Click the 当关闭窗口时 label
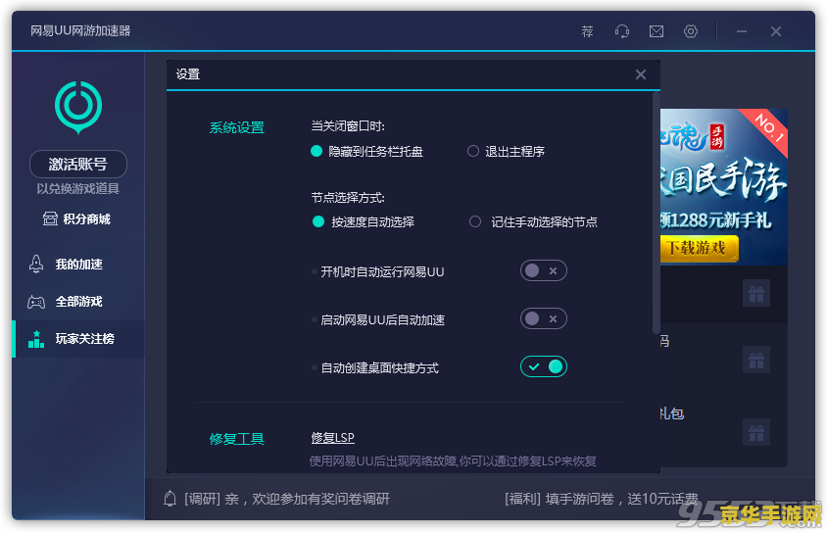 (x=348, y=126)
